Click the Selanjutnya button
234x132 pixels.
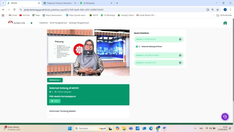click(55, 80)
